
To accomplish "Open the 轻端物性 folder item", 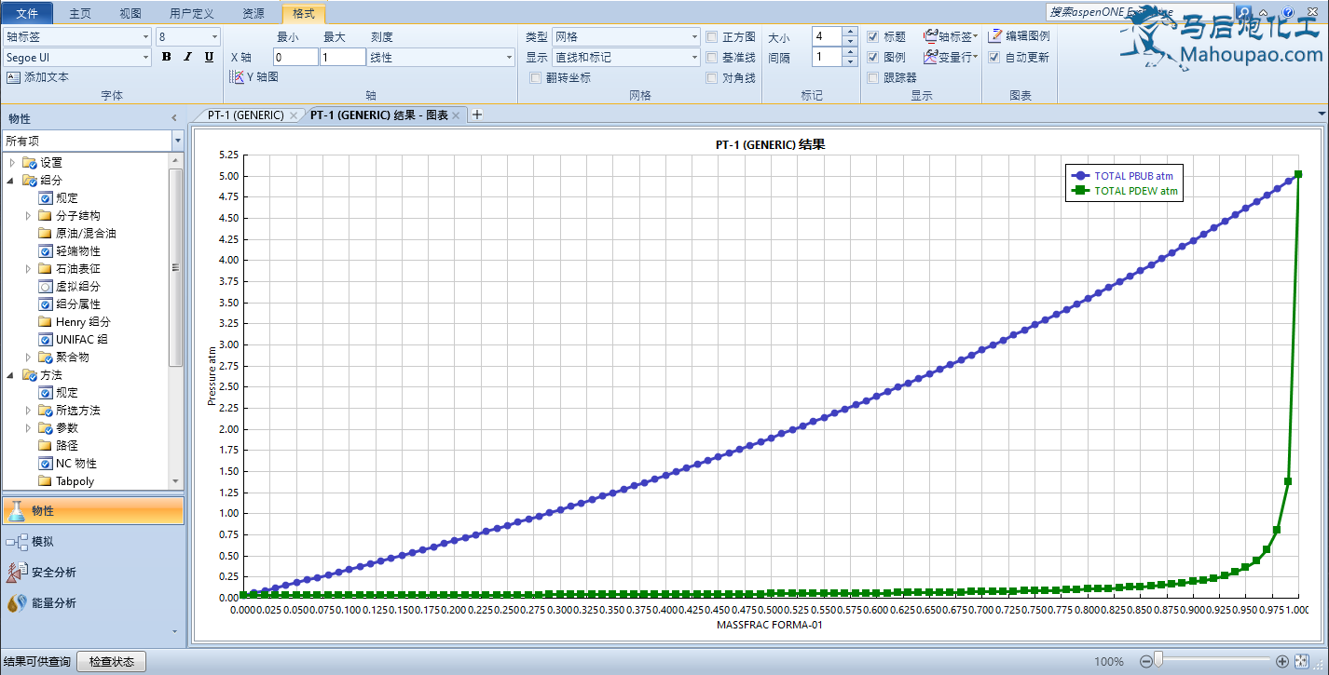I will pos(77,251).
